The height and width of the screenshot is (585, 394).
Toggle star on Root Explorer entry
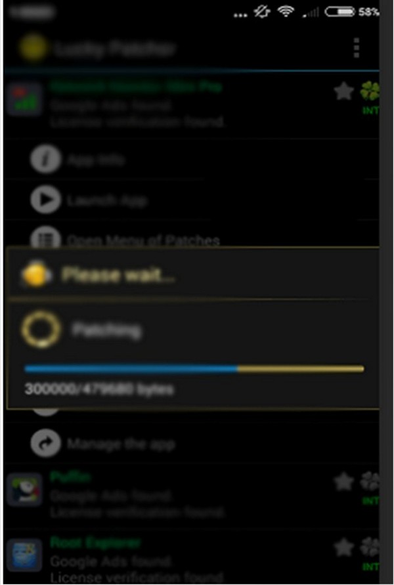click(343, 548)
